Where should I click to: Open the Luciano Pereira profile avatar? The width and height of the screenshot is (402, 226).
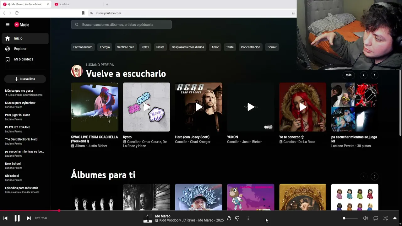click(77, 71)
